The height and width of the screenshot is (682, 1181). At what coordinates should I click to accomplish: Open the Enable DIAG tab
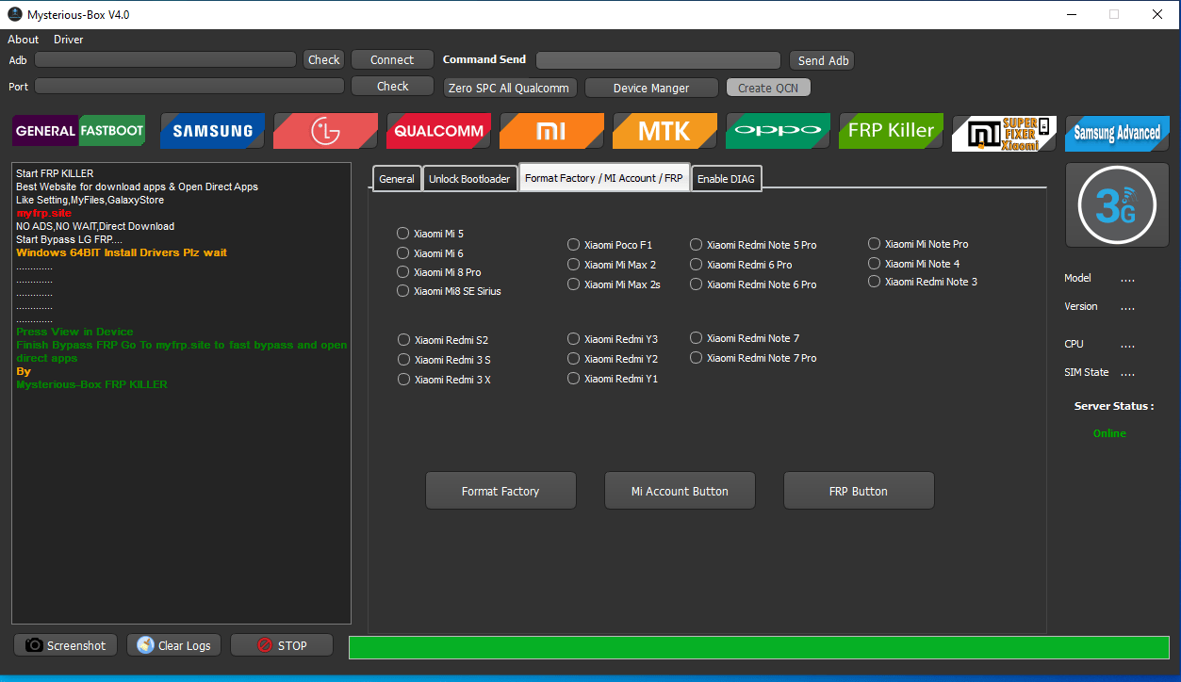click(726, 178)
